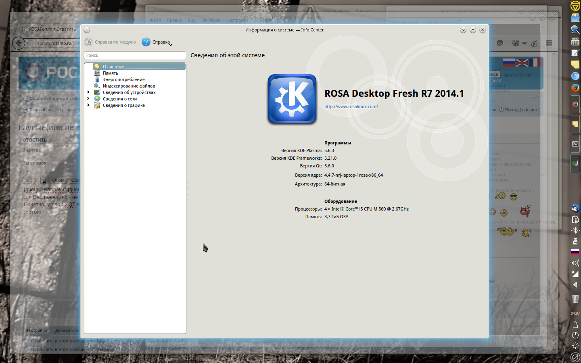Click the Russian keyboard layout flag in tray
This screenshot has height=363, width=581.
coord(575,252)
